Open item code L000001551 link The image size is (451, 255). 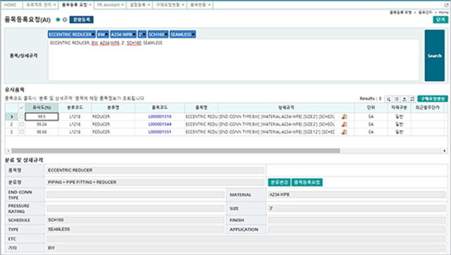coord(160,132)
